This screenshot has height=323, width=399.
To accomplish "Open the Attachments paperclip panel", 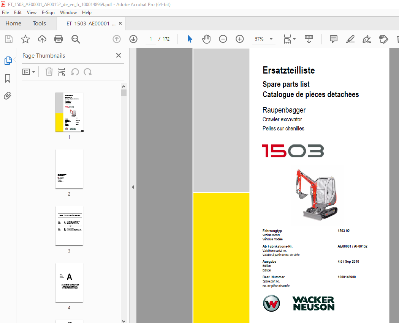I will pos(8,96).
